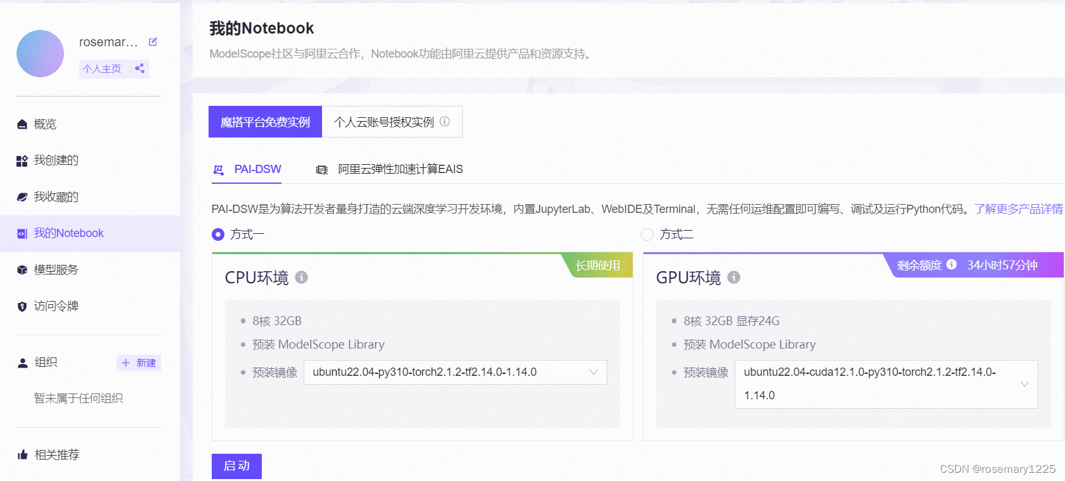This screenshot has width=1065, height=481.
Task: Click the 我的Notebook sidebar icon
Action: tap(22, 234)
